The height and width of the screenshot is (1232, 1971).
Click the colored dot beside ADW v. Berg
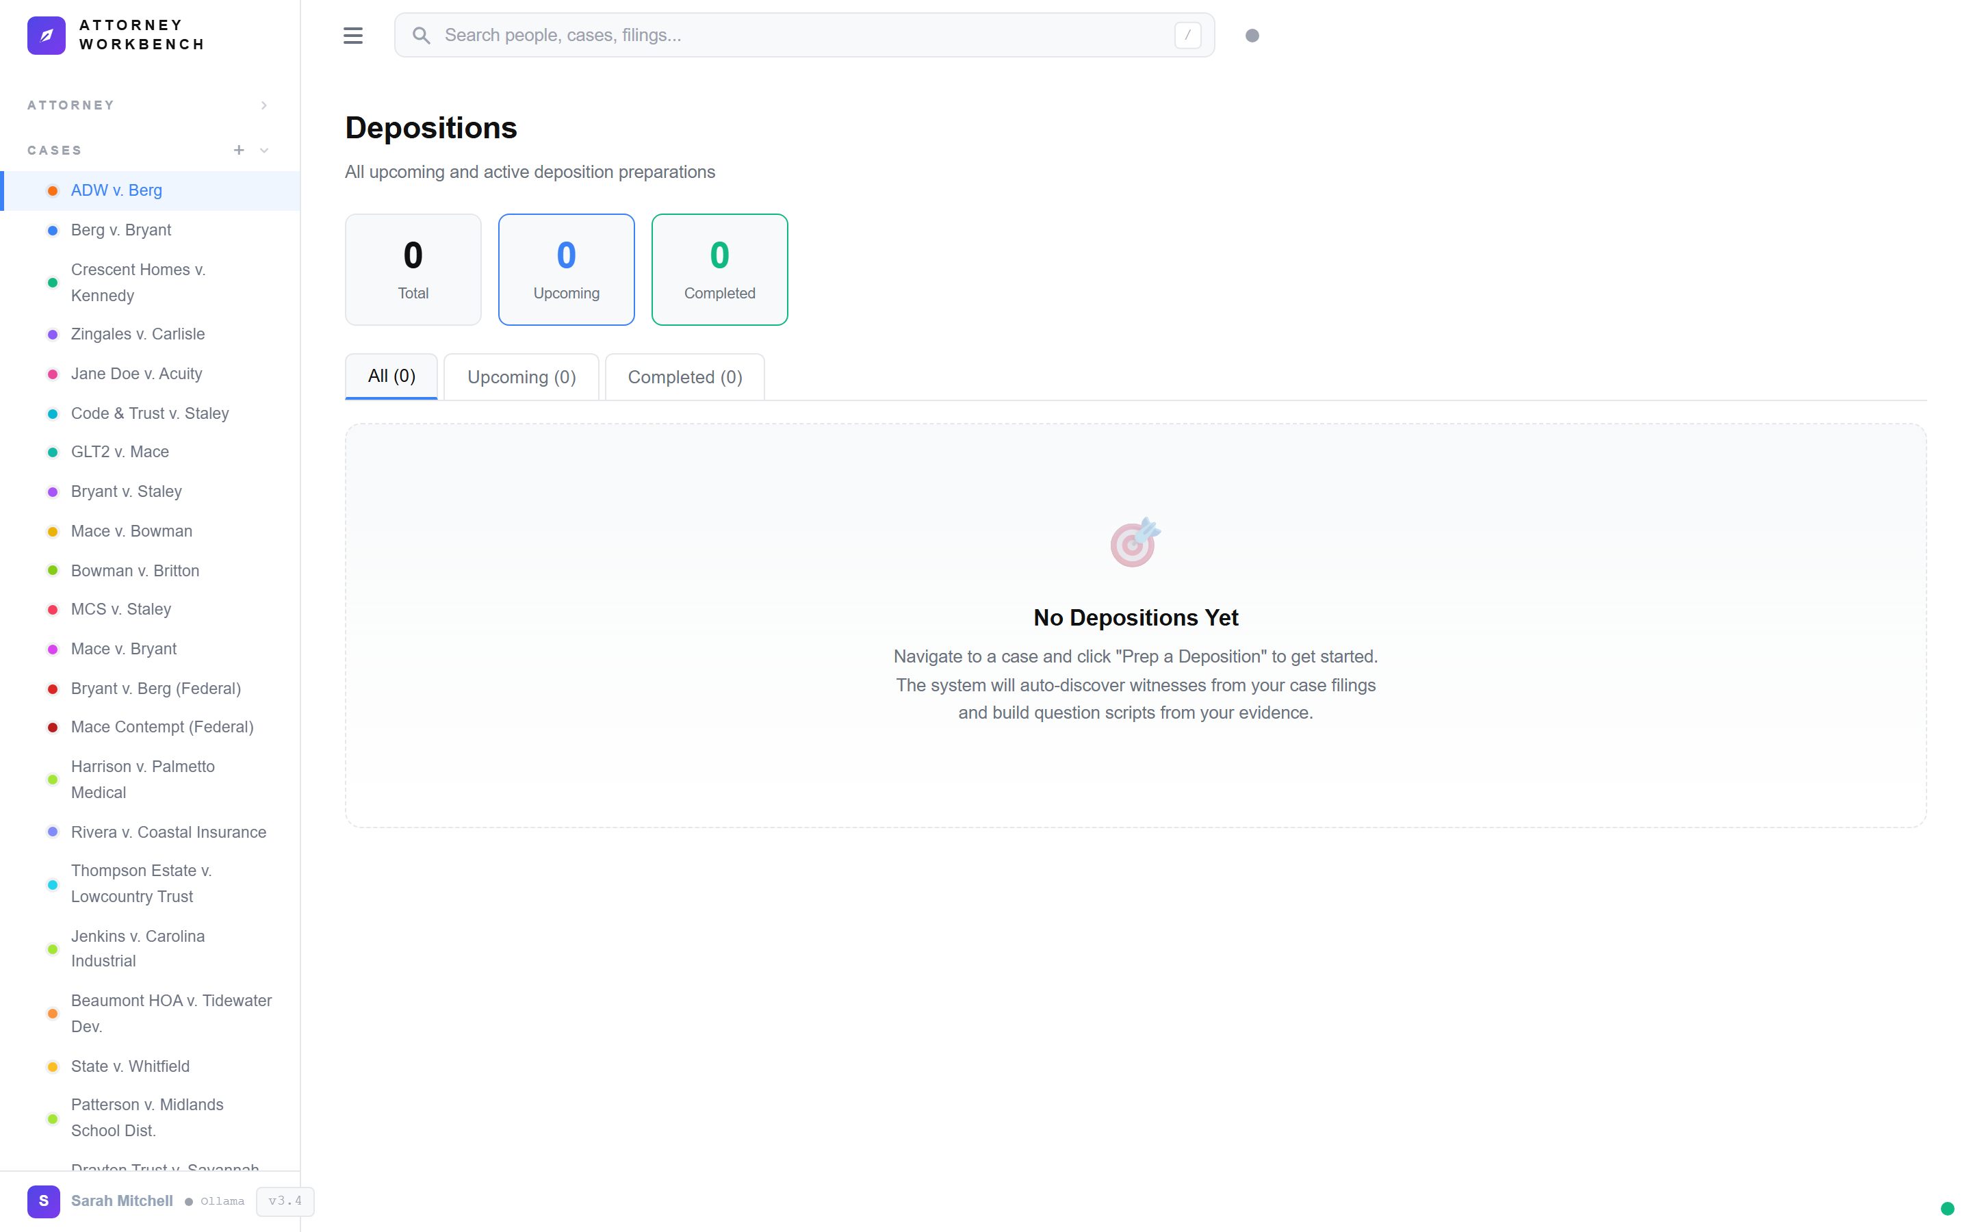(52, 190)
